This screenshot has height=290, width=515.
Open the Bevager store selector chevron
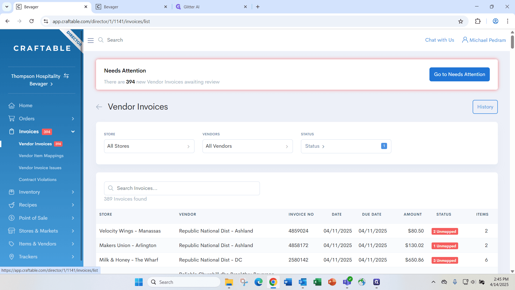[51, 84]
